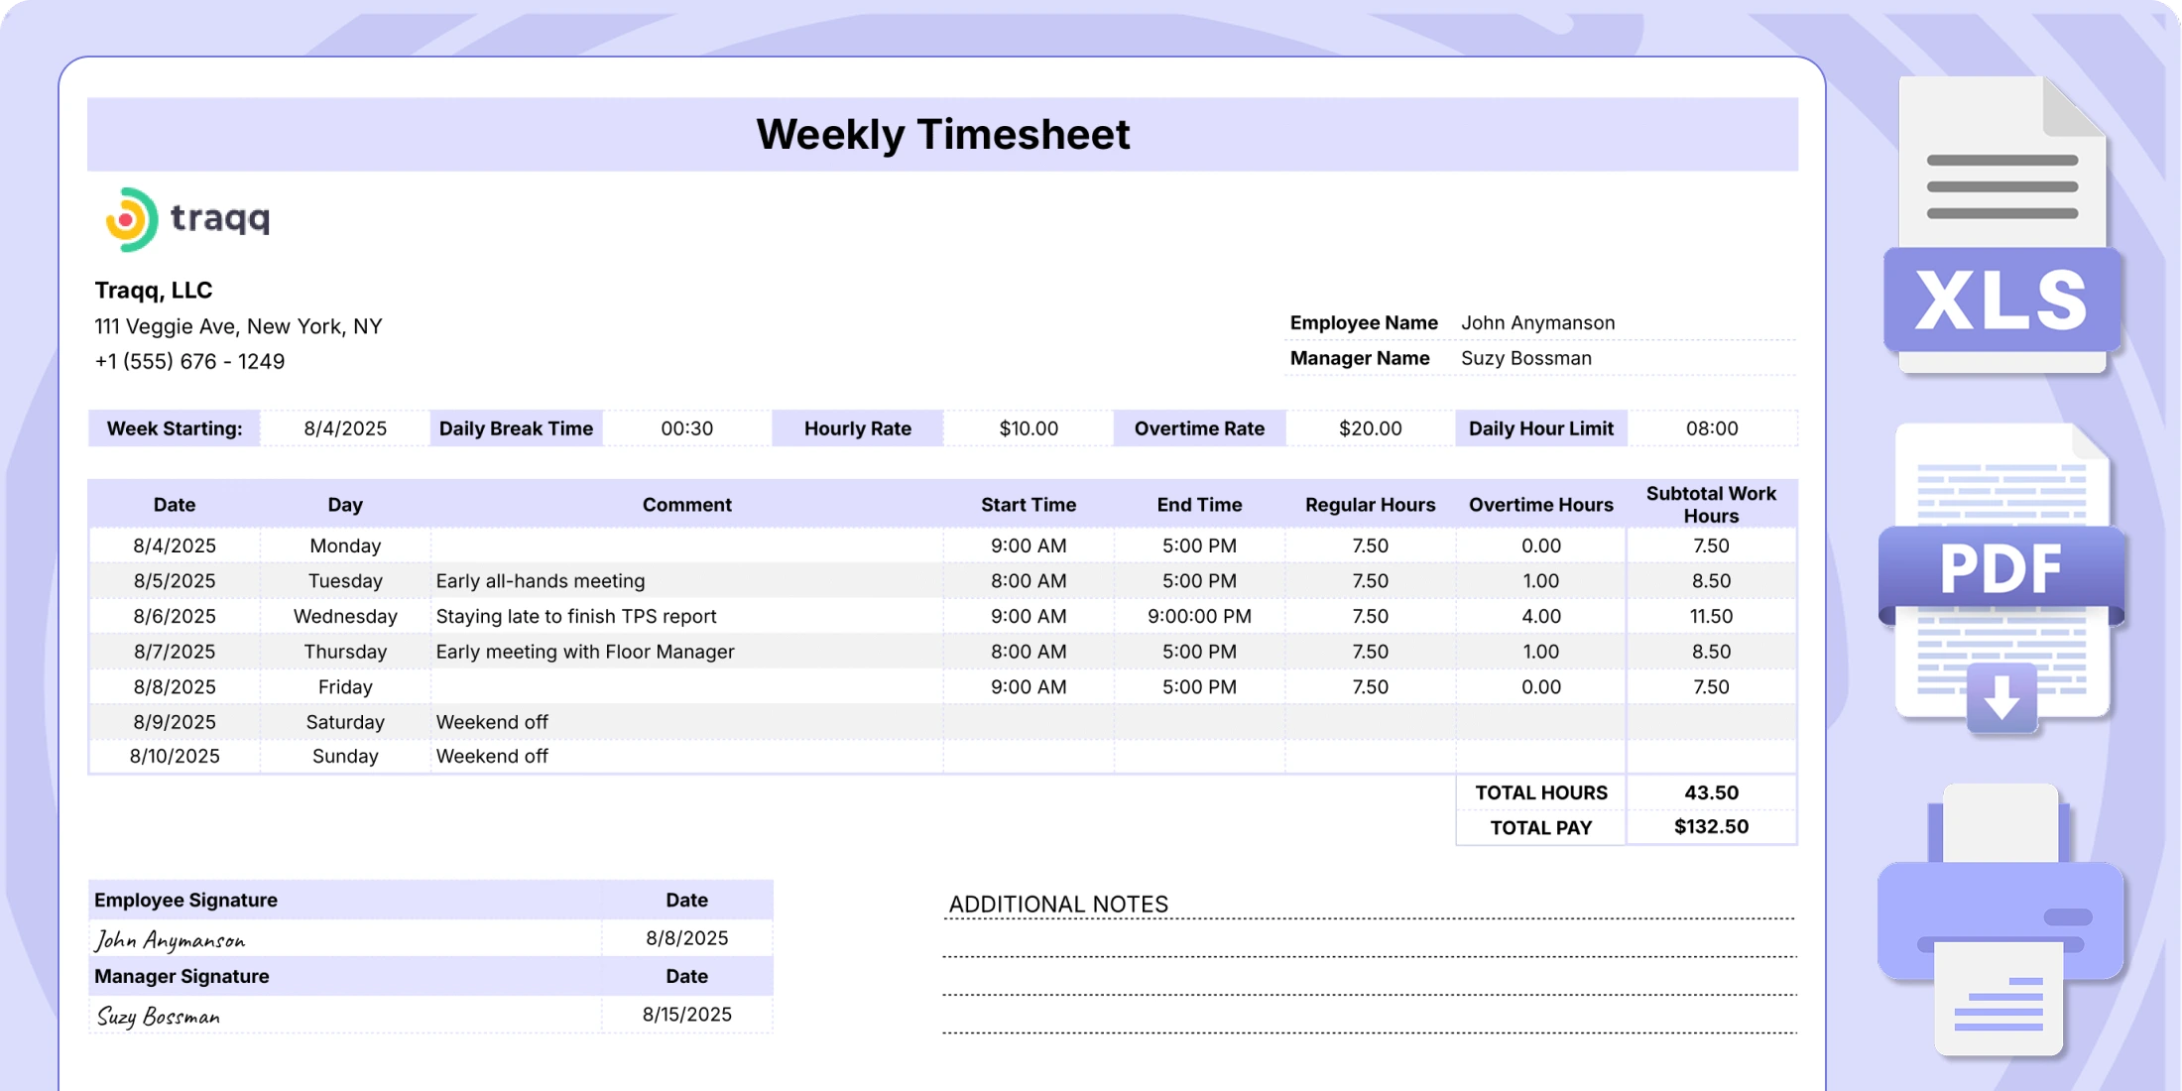
Task: Select the Weekly Timesheet title
Action: coord(942,134)
